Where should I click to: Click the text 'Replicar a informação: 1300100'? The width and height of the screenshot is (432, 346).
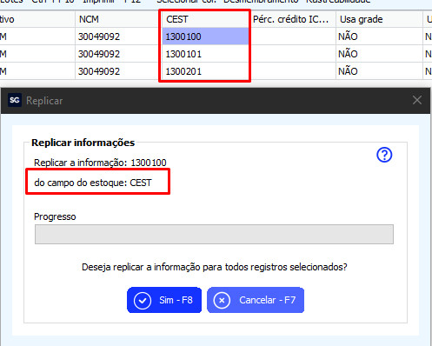click(x=100, y=163)
